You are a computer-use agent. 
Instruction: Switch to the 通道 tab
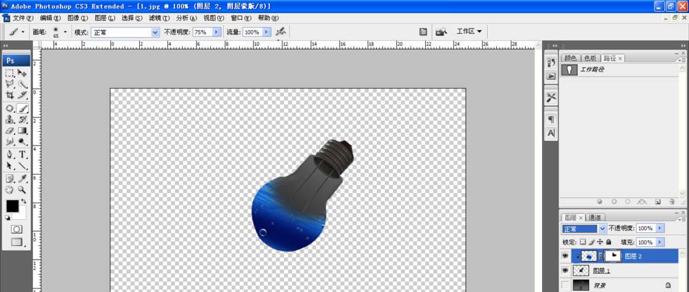pyautogui.click(x=595, y=217)
